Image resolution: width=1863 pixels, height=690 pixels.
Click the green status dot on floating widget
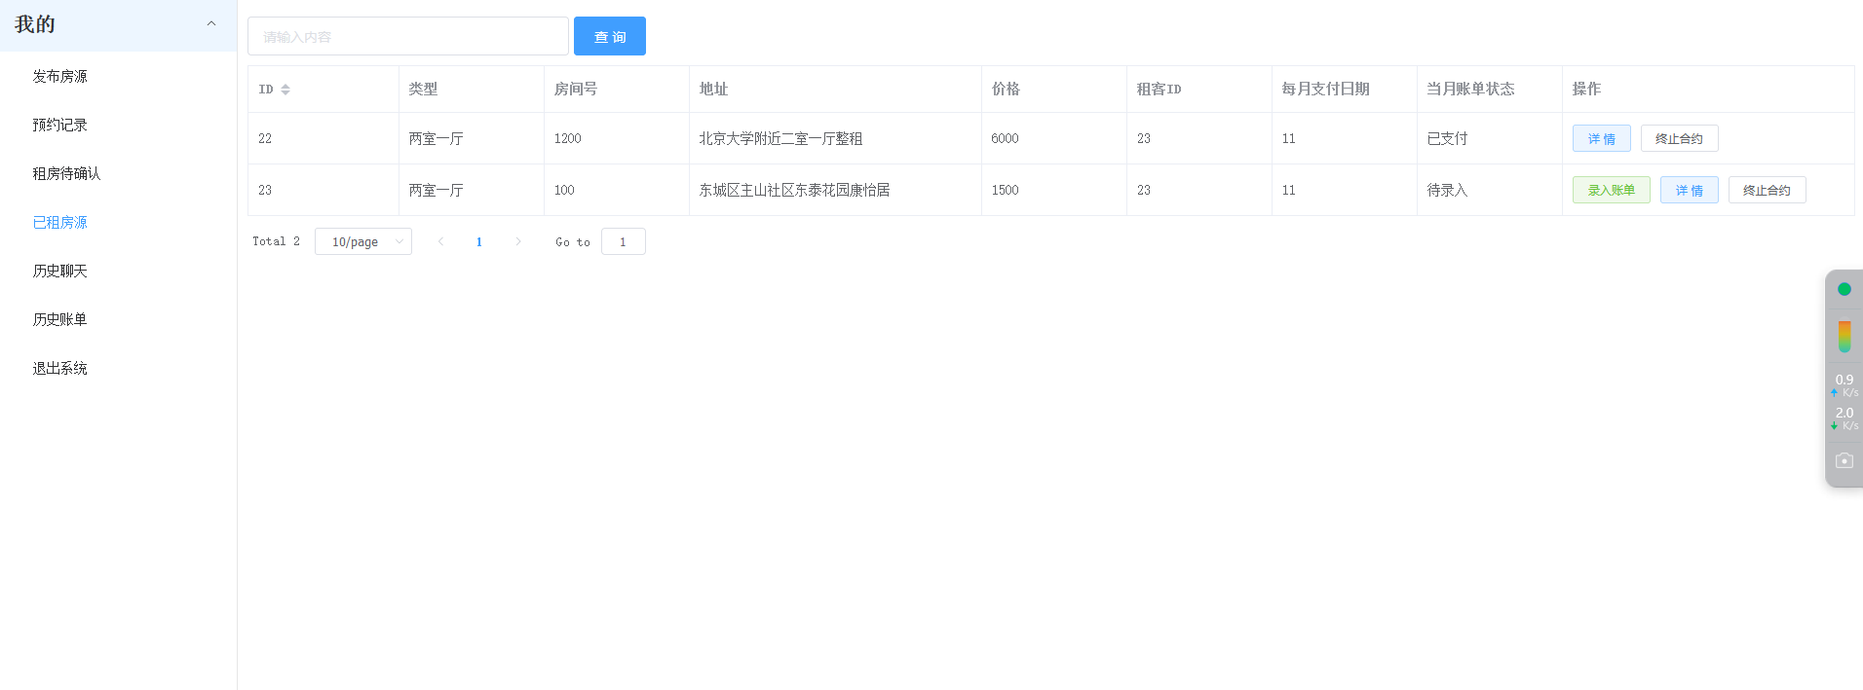pyautogui.click(x=1844, y=289)
